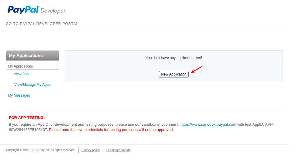
Task: Click the FOR APP TESTING heading
Action: 27,118
